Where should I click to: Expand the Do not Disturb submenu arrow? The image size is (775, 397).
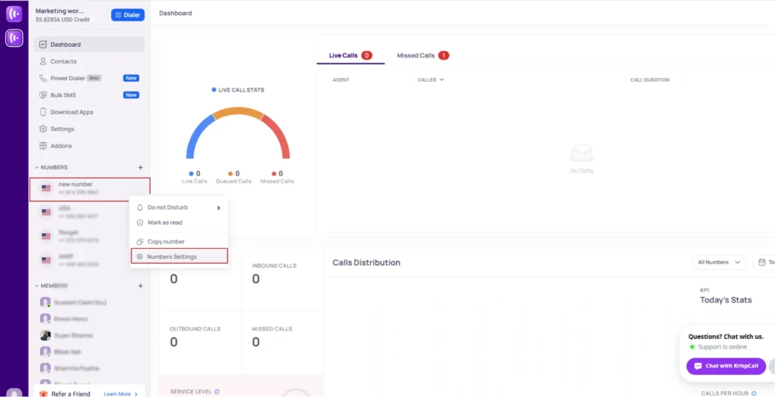coord(219,208)
